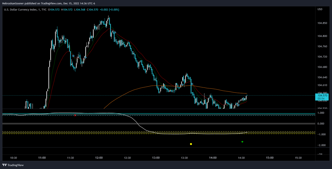Viewport: 332px width, 169px height.
Task: Click the TradingView logo at bottom left
Action: (x=14, y=165)
